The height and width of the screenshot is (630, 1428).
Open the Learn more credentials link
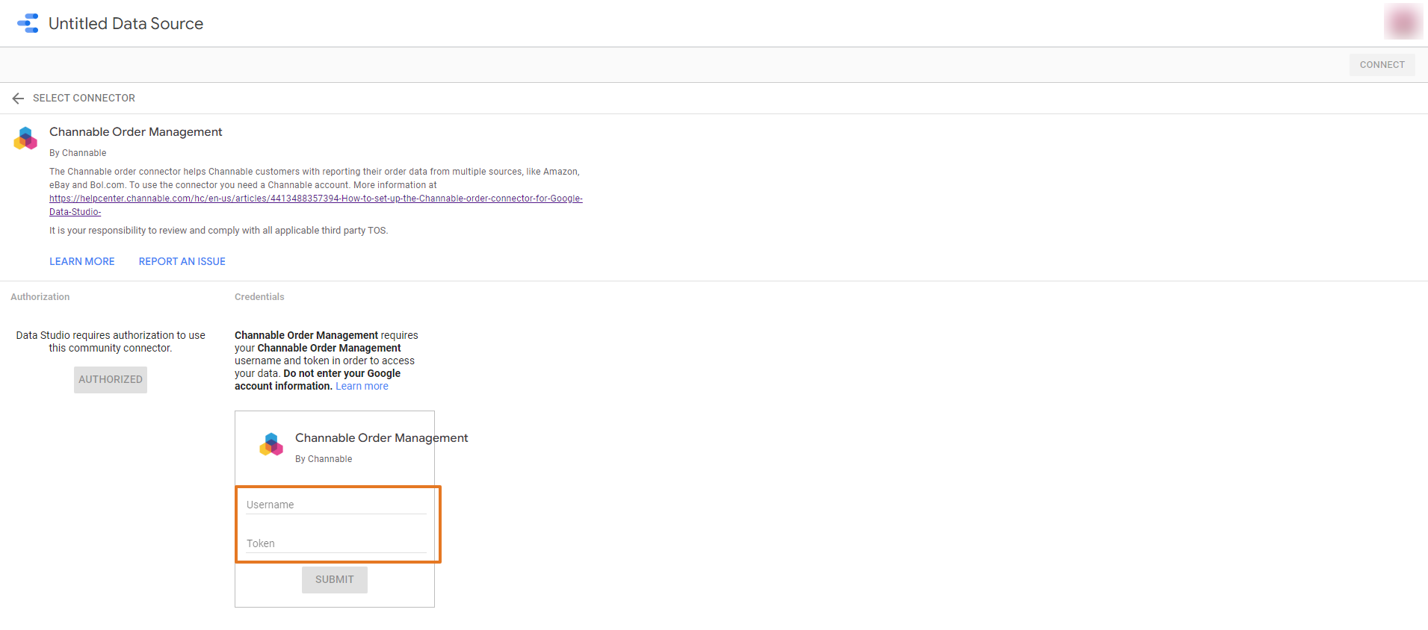click(362, 386)
